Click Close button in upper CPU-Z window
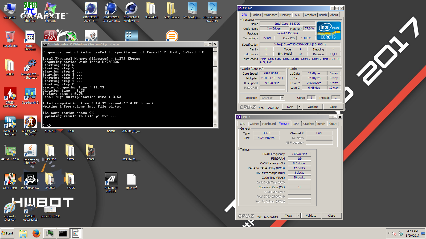This screenshot has height=239, width=426. [x=333, y=107]
